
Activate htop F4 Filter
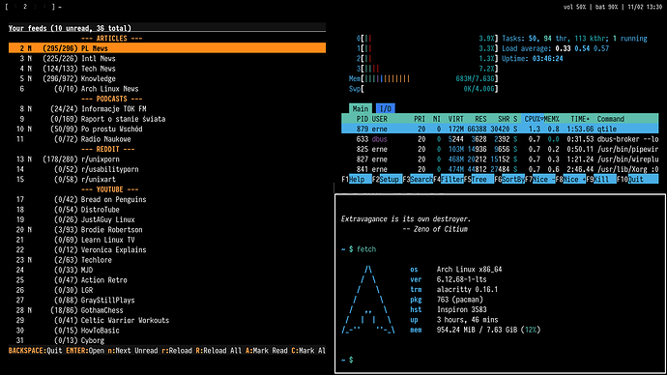point(448,180)
